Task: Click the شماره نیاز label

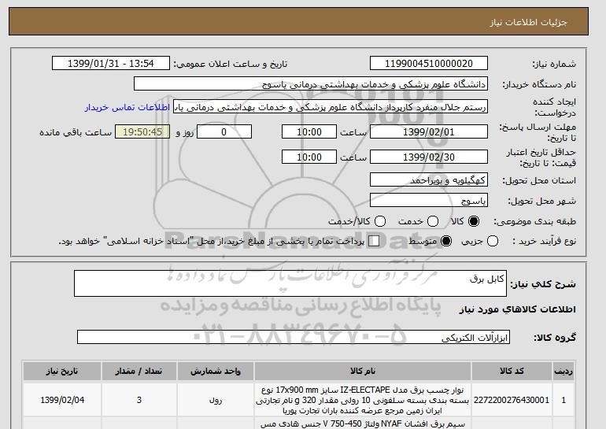Action: click(x=554, y=64)
